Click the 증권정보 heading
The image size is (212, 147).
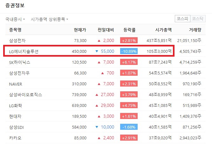[x=15, y=5]
